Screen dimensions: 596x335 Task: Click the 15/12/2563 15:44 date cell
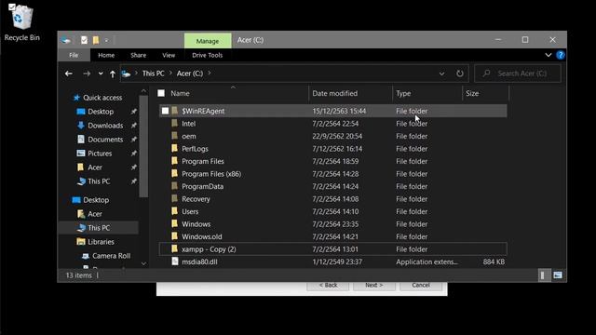(x=339, y=111)
